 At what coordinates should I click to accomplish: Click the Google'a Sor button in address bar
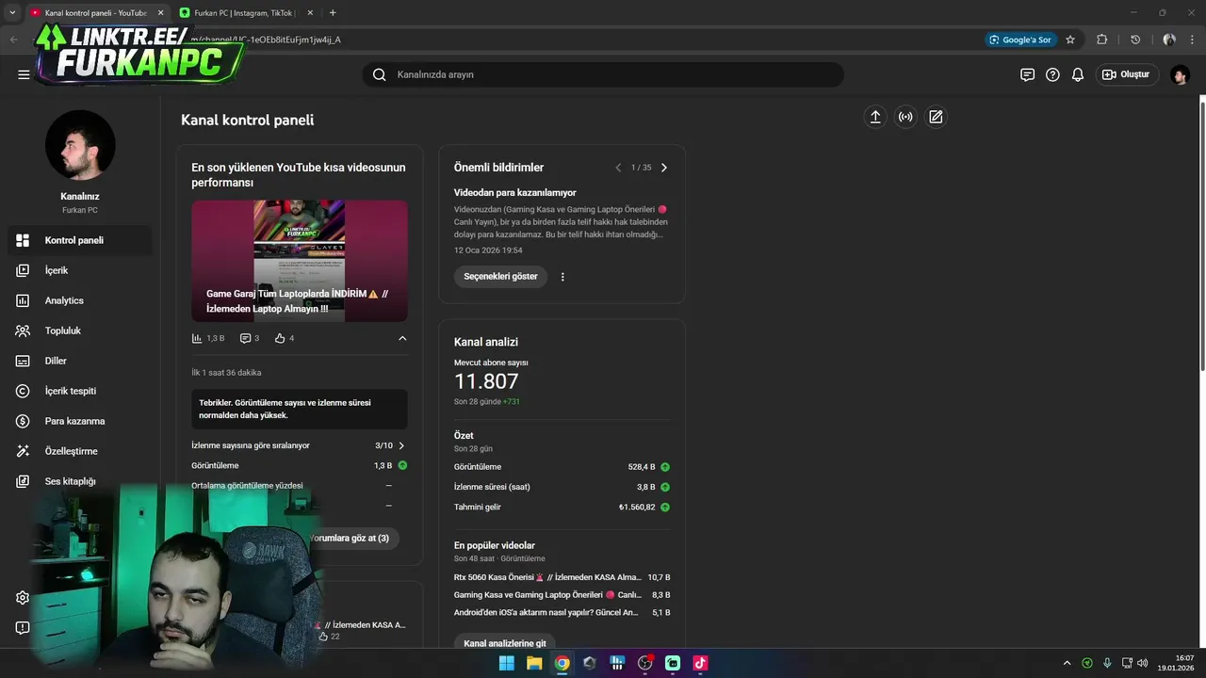(x=1019, y=40)
